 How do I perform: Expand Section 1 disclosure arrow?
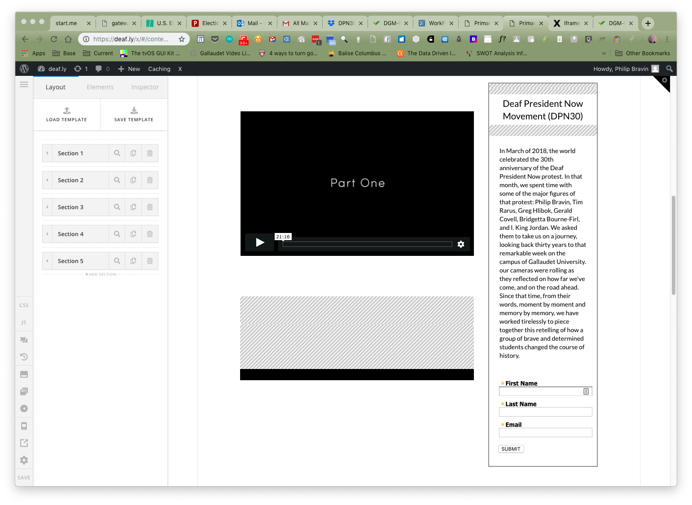47,153
